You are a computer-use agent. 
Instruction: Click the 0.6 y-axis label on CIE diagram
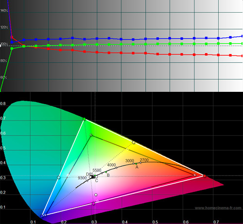tap(3, 133)
